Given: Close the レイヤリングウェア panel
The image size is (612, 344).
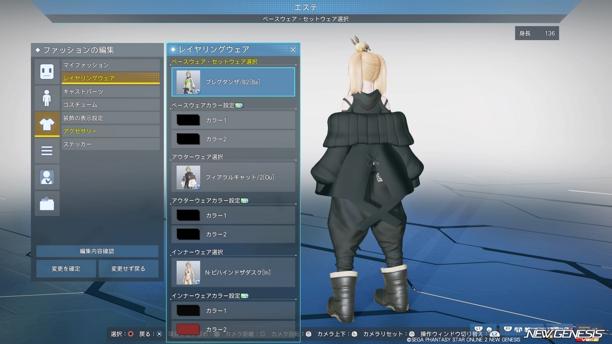Looking at the screenshot, I should point(293,49).
